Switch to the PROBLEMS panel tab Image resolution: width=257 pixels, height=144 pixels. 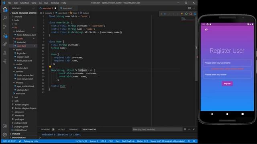(45, 129)
